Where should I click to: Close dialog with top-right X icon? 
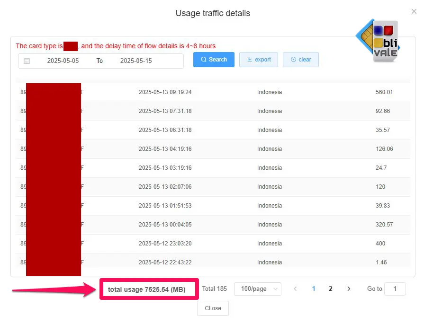click(x=414, y=11)
